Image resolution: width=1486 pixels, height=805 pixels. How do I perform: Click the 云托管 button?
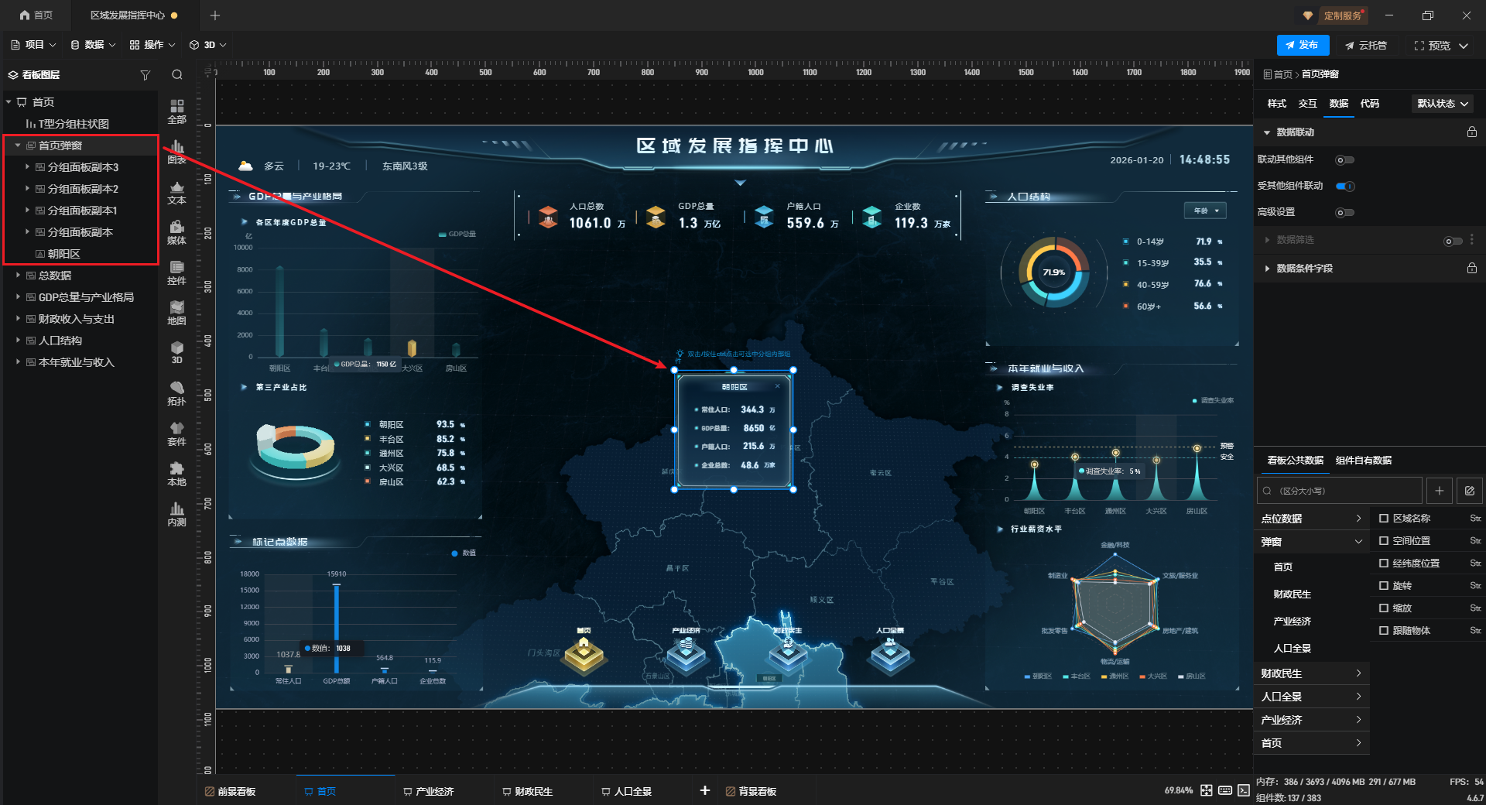(1366, 46)
